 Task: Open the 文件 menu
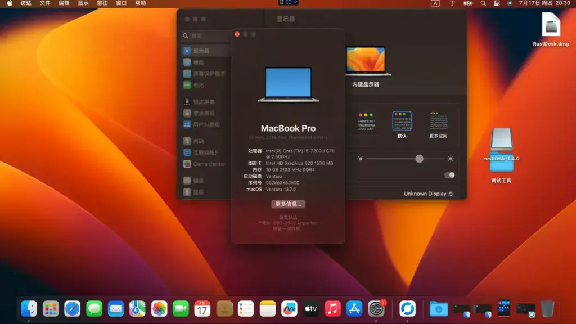45,3
